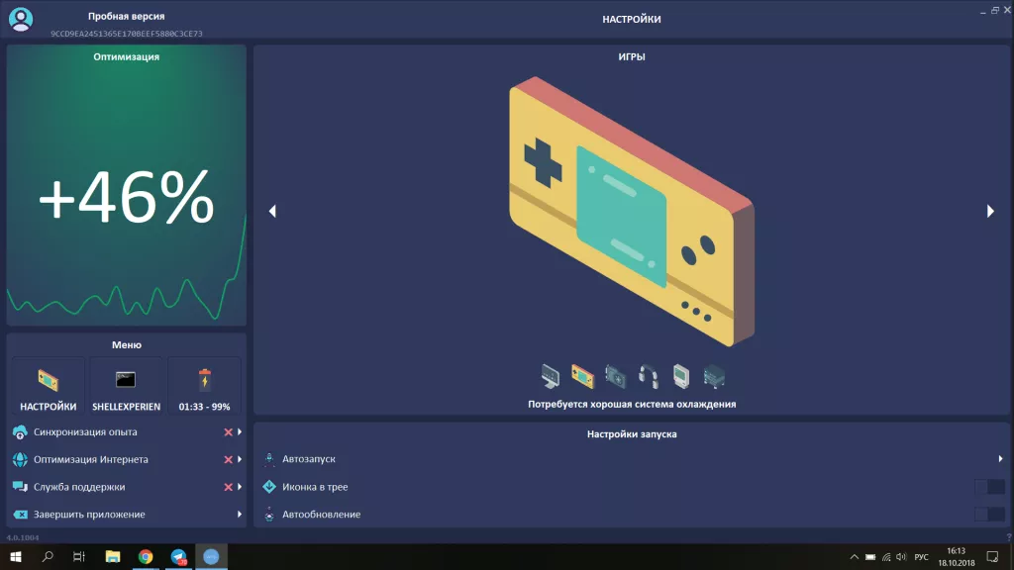The width and height of the screenshot is (1014, 570).
Task: Expand arrow beside Завершить приложение
Action: click(240, 515)
